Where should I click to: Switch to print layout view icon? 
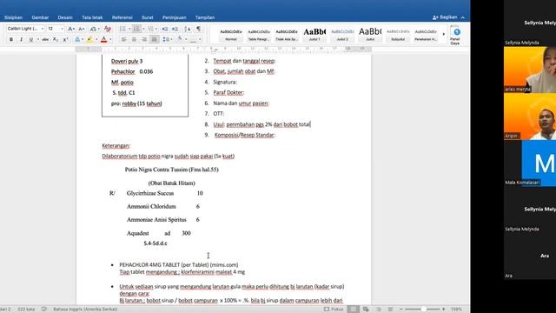[x=354, y=310]
